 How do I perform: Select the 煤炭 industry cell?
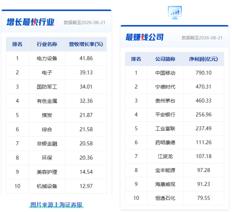47,115
